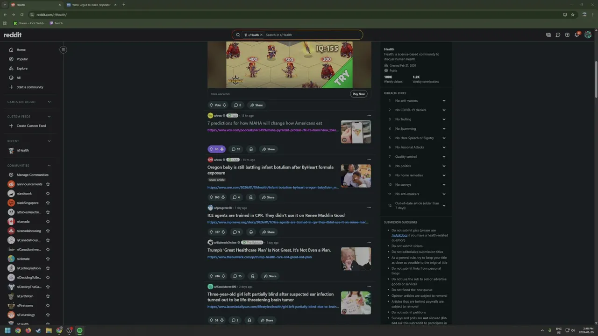
Task: Switch to the WHO urged browser tab
Action: (x=91, y=5)
